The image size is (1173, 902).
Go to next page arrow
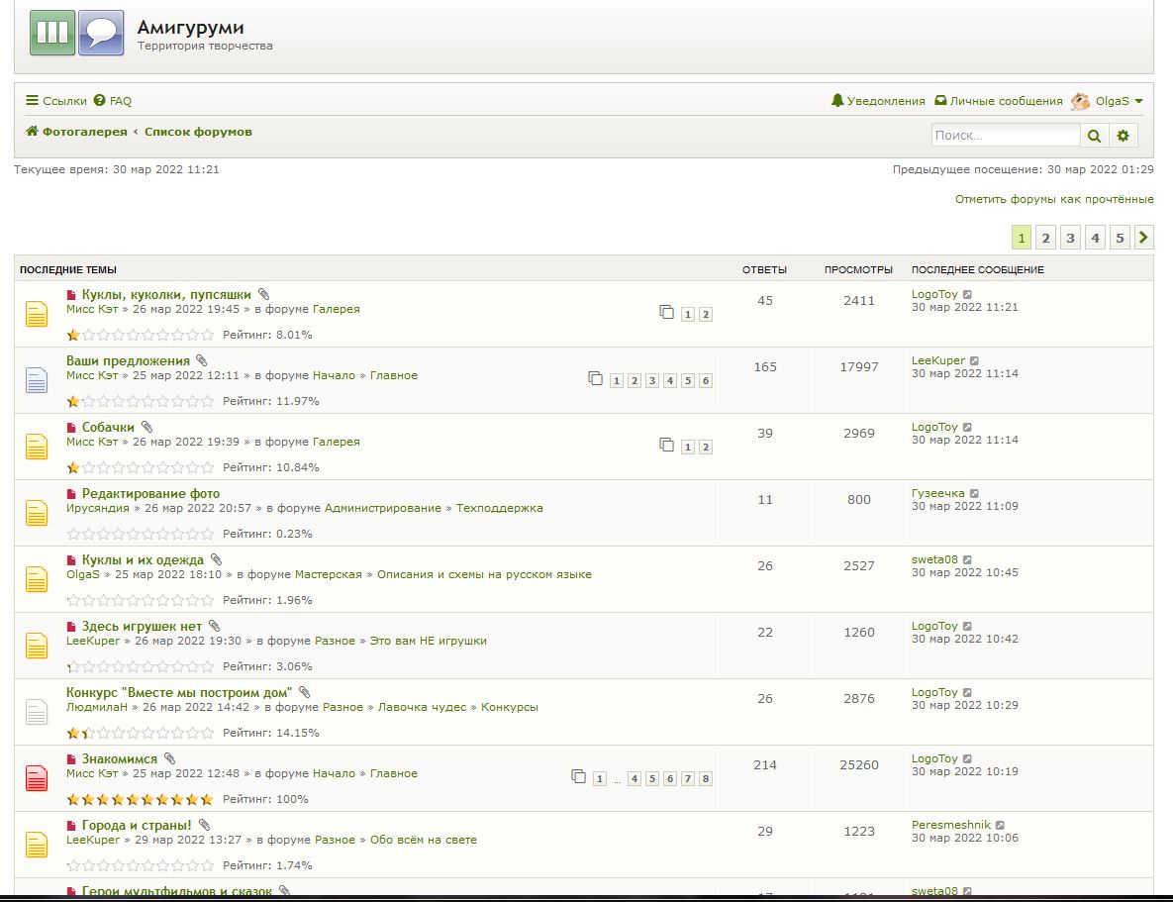pos(1143,238)
